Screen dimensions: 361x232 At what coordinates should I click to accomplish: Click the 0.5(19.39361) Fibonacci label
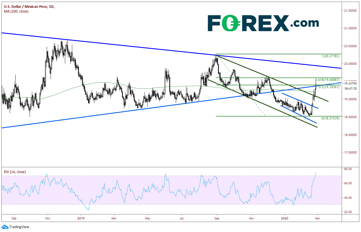[330, 87]
